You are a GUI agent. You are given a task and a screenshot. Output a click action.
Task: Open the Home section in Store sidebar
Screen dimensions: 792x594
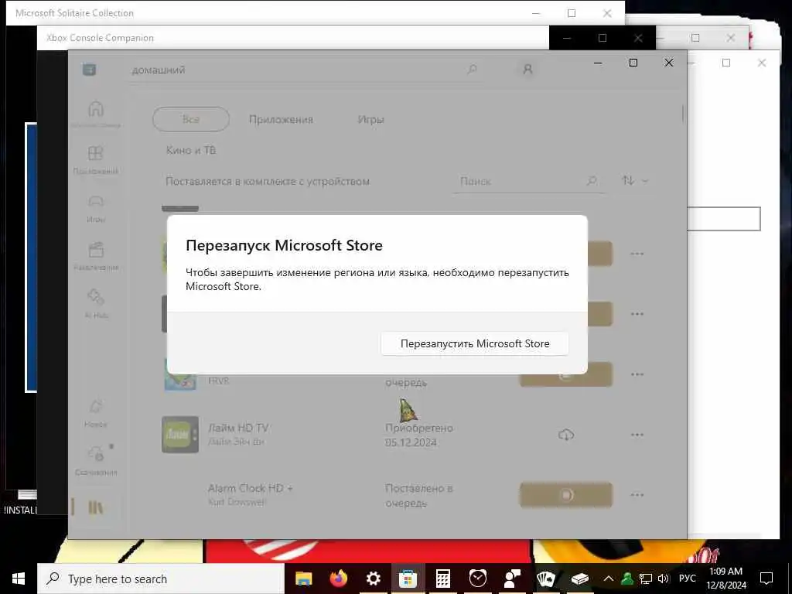tap(95, 113)
